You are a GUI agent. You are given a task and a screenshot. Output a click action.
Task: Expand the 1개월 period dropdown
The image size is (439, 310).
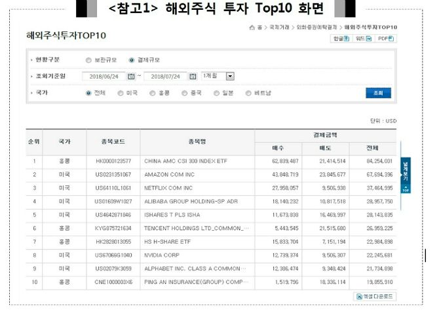tap(230, 76)
